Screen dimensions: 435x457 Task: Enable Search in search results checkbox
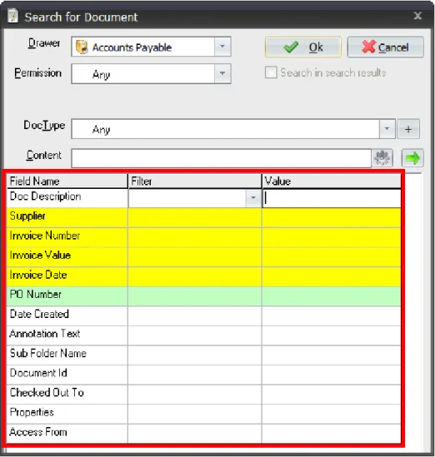(271, 72)
